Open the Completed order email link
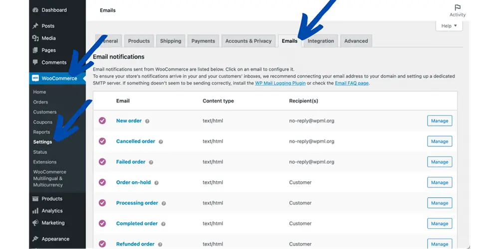This screenshot has height=249, width=499. 137,224
